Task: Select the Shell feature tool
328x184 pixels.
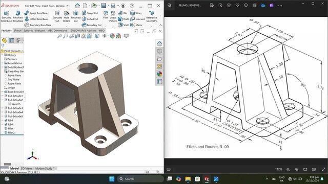Action: point(123,25)
